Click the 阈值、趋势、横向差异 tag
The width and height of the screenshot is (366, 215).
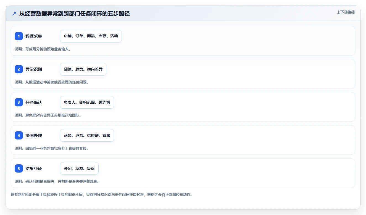pyautogui.click(x=83, y=69)
